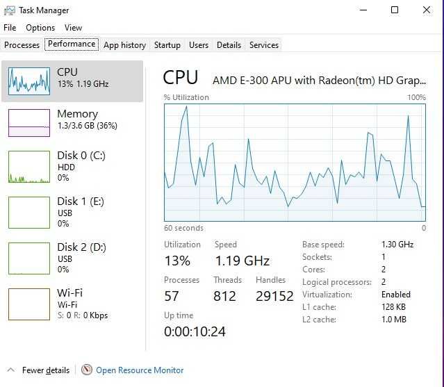
Task: Select the Wi-Fi graph thumbnail
Action: coord(29,304)
